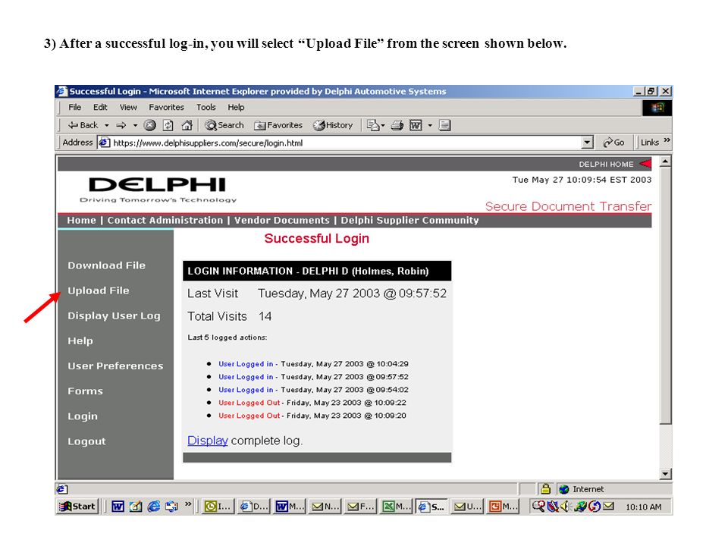Click the Internet zone status icon
The image size is (728, 546).
(563, 489)
